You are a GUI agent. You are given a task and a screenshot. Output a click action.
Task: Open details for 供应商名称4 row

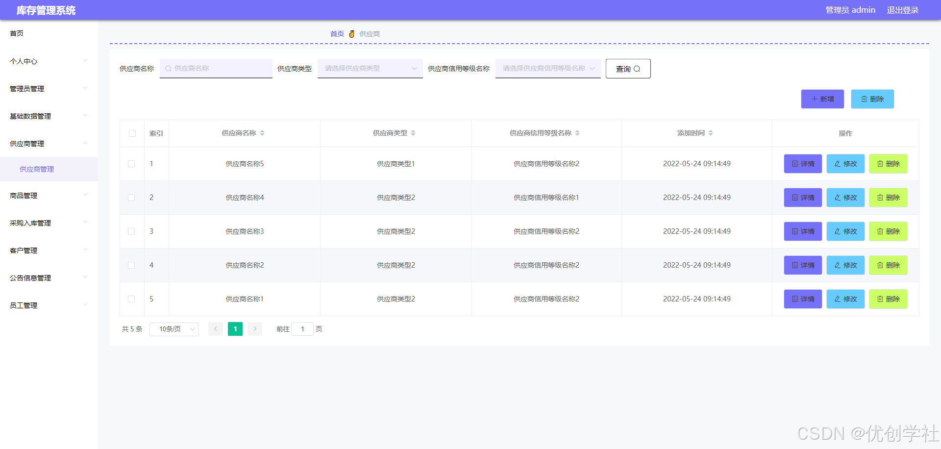point(803,198)
